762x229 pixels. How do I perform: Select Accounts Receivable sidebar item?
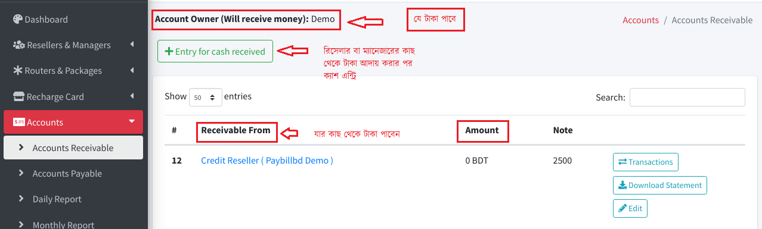click(x=73, y=148)
